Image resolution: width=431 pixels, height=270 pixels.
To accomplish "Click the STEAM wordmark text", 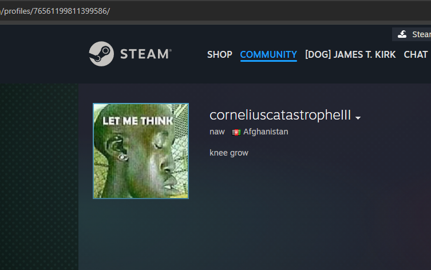I will [x=146, y=54].
